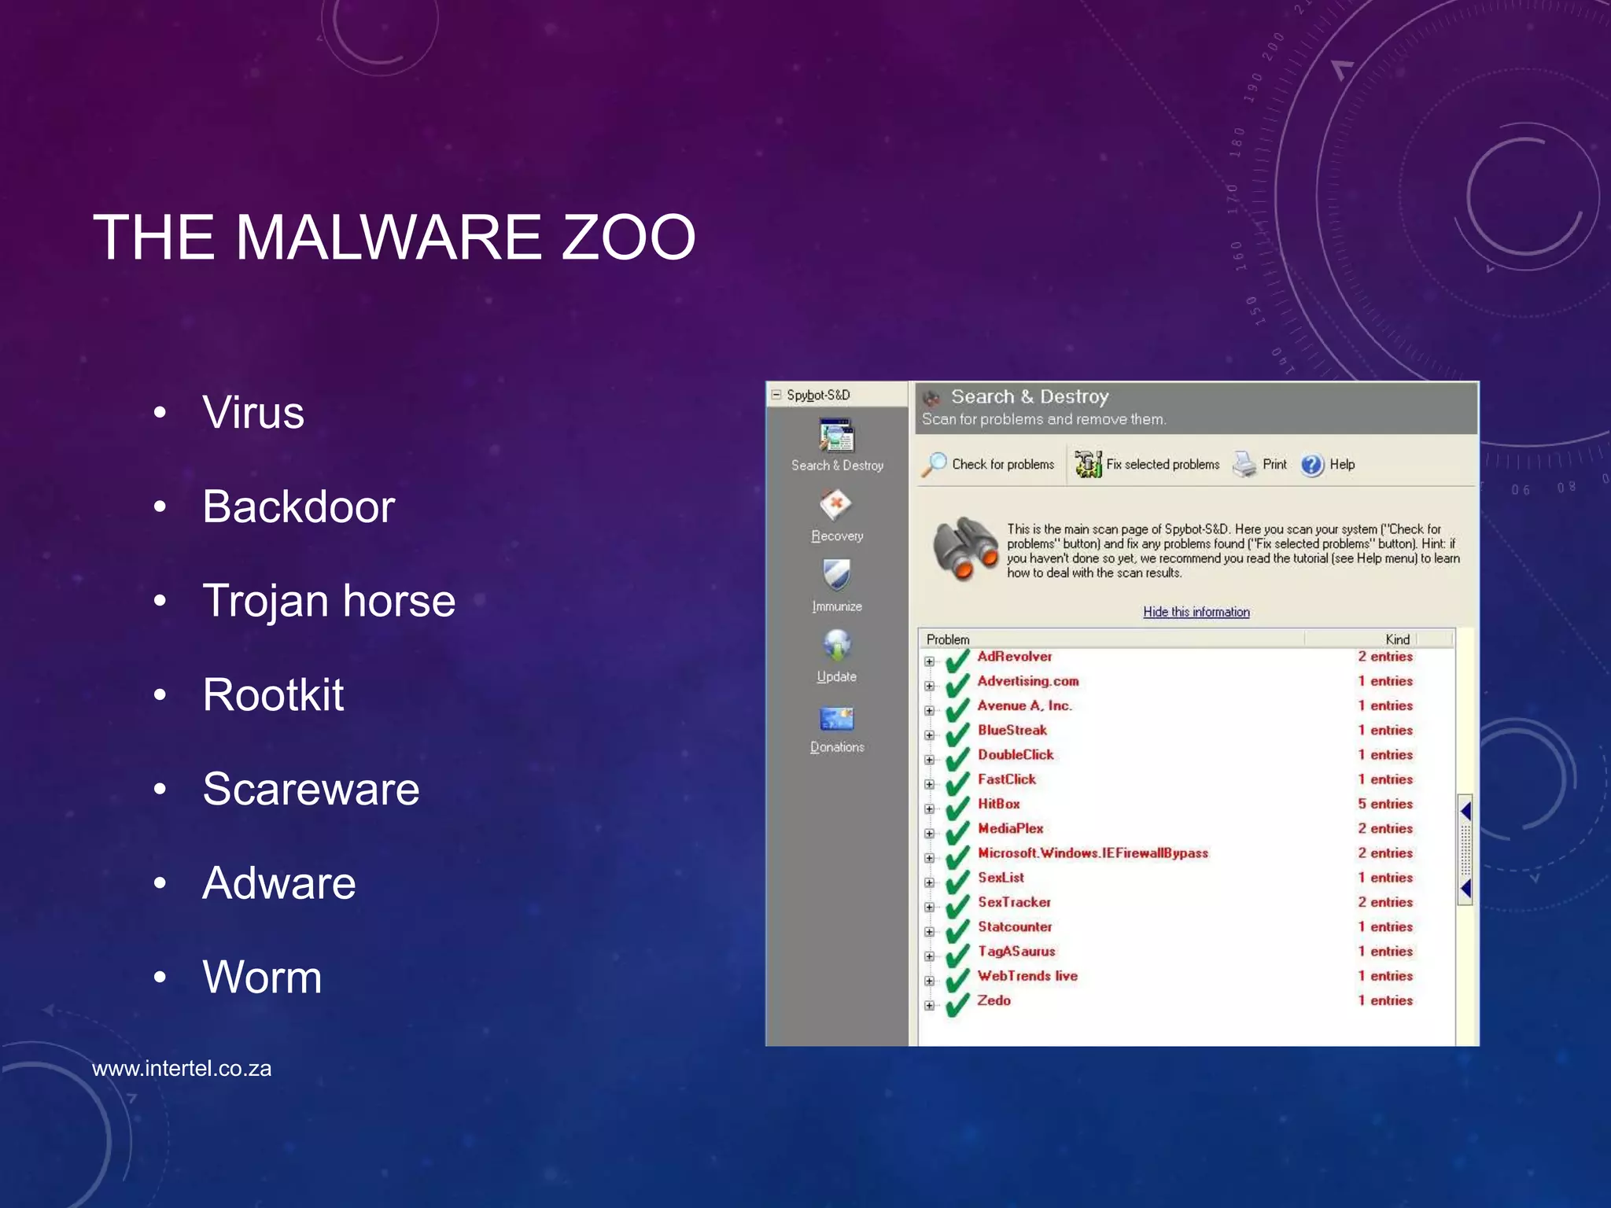Click the www.intertel.co.za footer text

click(182, 1068)
